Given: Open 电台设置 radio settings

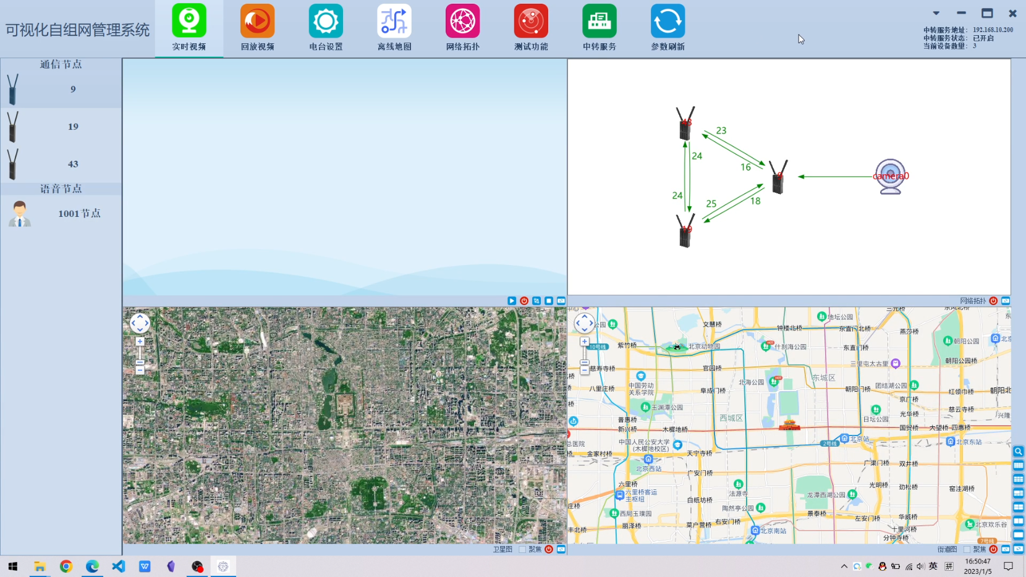Looking at the screenshot, I should 326,28.
